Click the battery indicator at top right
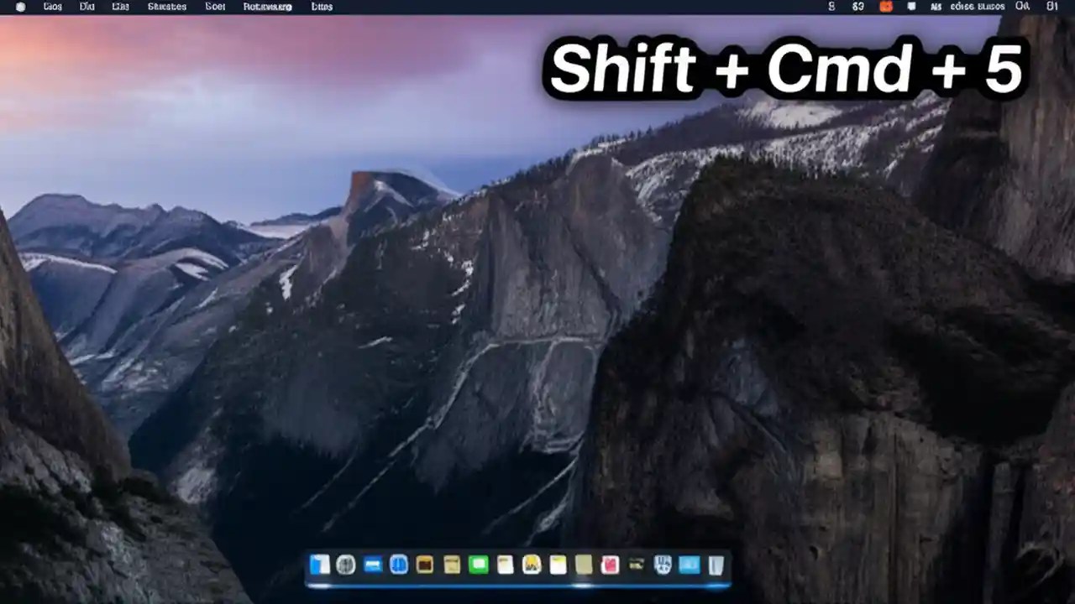The height and width of the screenshot is (604, 1075). 1023,7
